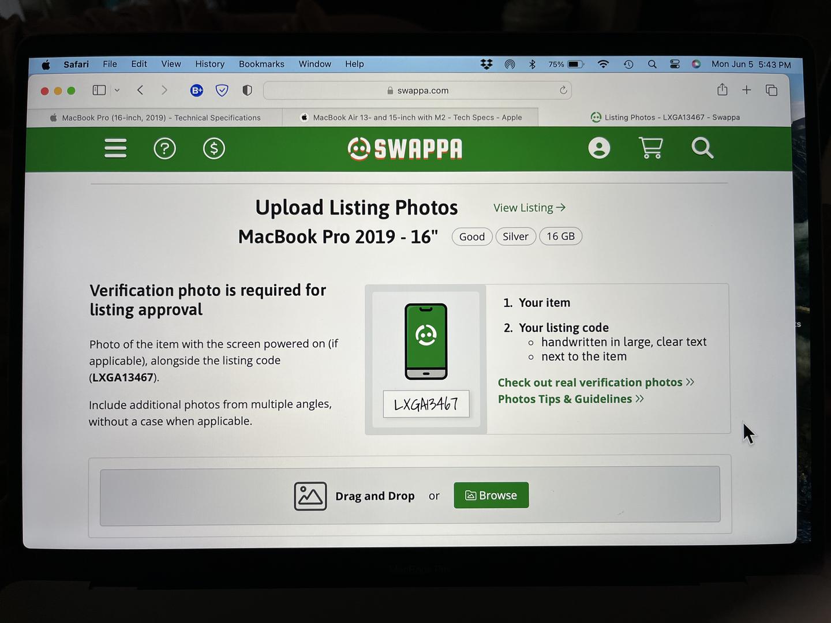This screenshot has height=623, width=831.
Task: Click the shield checkmark extension icon
Action: (222, 90)
